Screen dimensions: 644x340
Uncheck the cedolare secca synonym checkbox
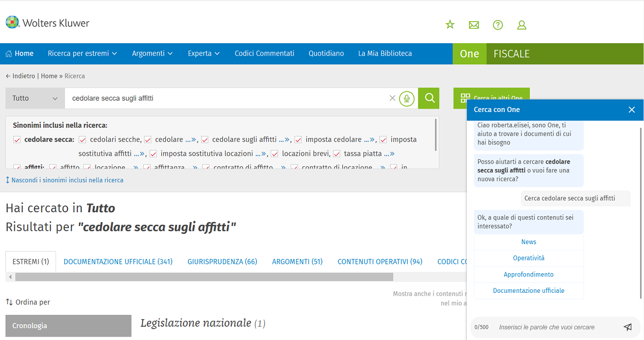tap(17, 140)
